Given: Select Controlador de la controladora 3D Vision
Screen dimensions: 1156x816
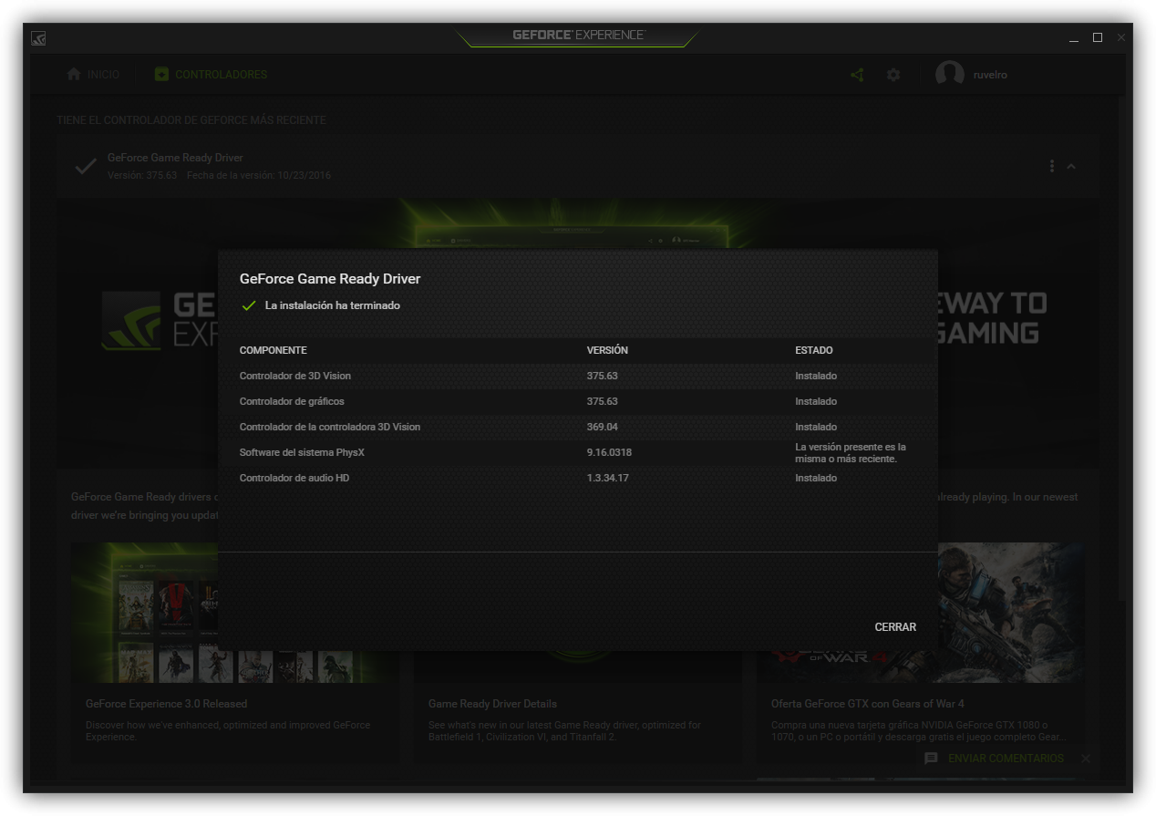Looking at the screenshot, I should tap(577, 427).
